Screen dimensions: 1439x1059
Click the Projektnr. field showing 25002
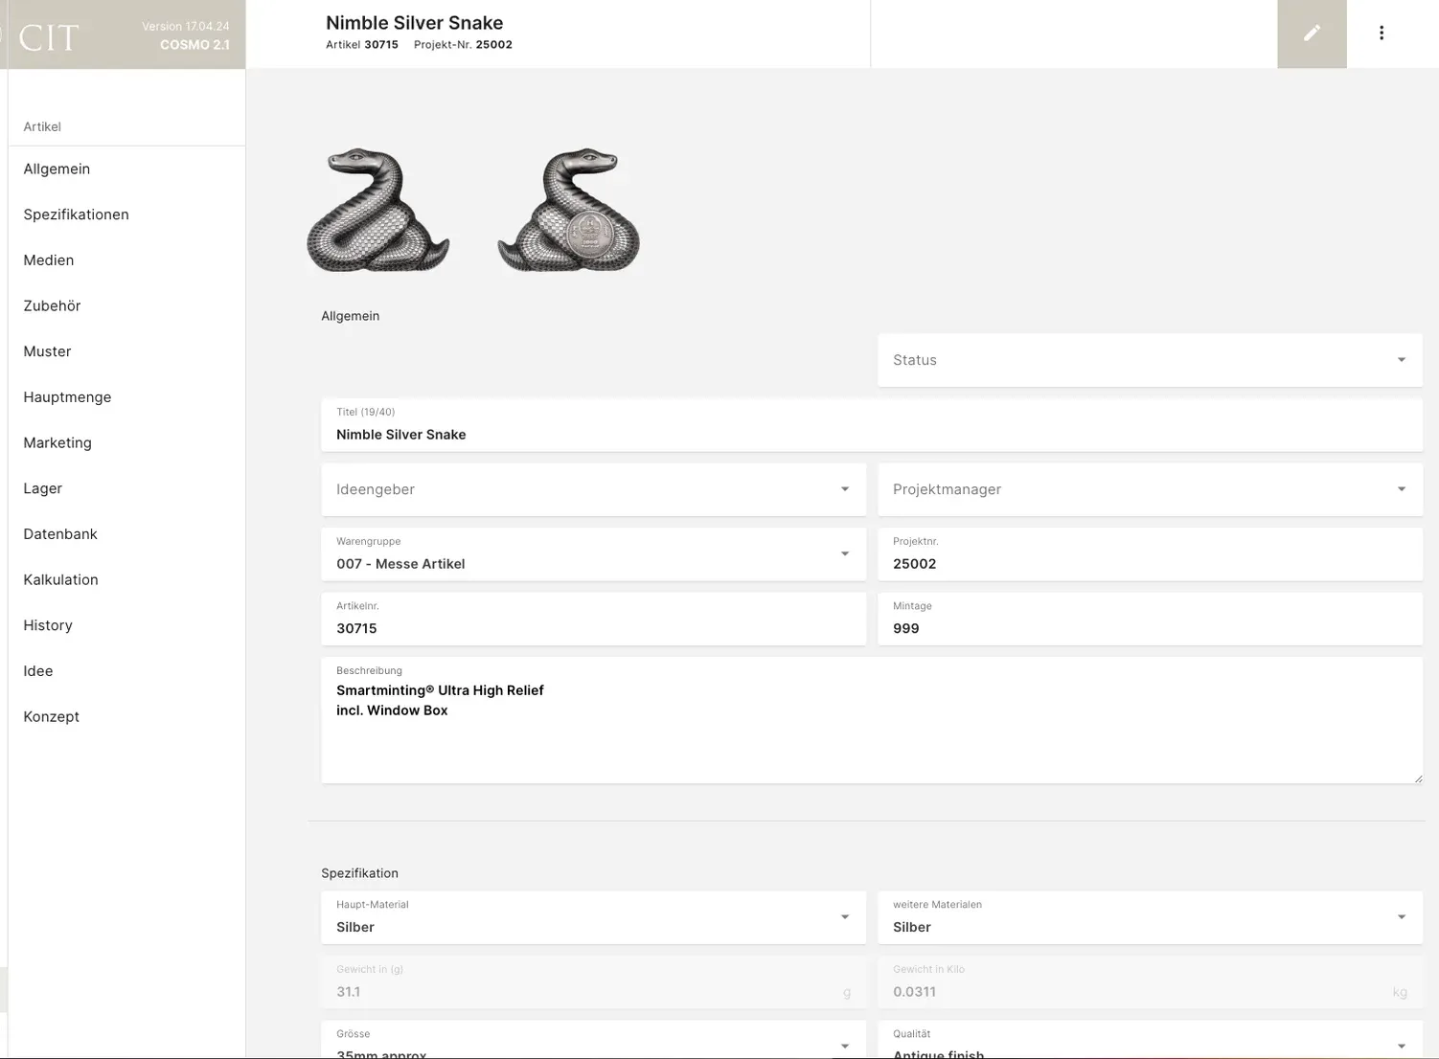coord(1150,554)
